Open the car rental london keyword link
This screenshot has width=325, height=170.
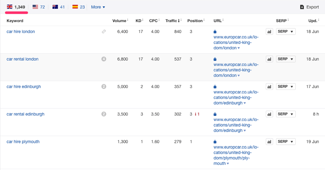click(22, 59)
